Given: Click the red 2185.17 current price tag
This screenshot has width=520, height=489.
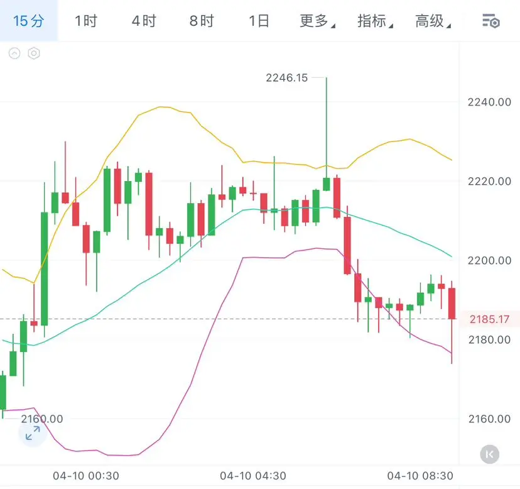Looking at the screenshot, I should click(x=489, y=319).
